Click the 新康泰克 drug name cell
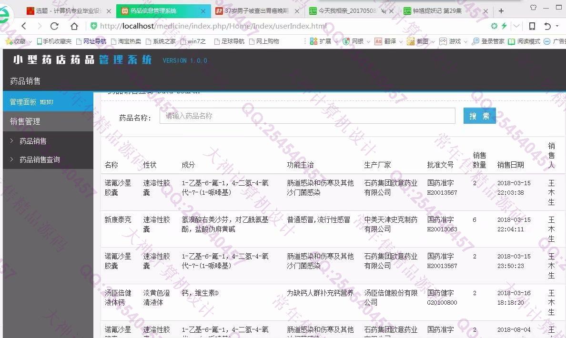The height and width of the screenshot is (338, 566). 118,219
